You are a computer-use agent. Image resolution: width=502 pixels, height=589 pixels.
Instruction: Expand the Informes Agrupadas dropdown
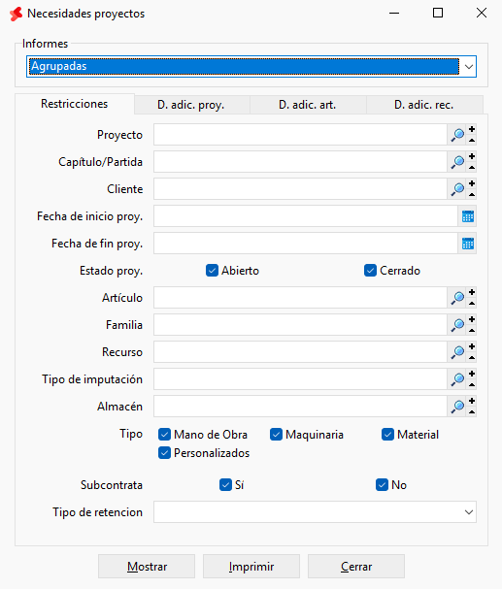[469, 67]
